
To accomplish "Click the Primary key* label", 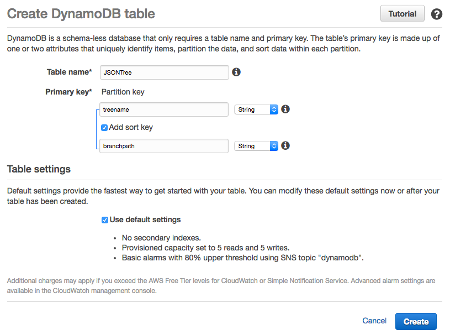I will pos(68,92).
